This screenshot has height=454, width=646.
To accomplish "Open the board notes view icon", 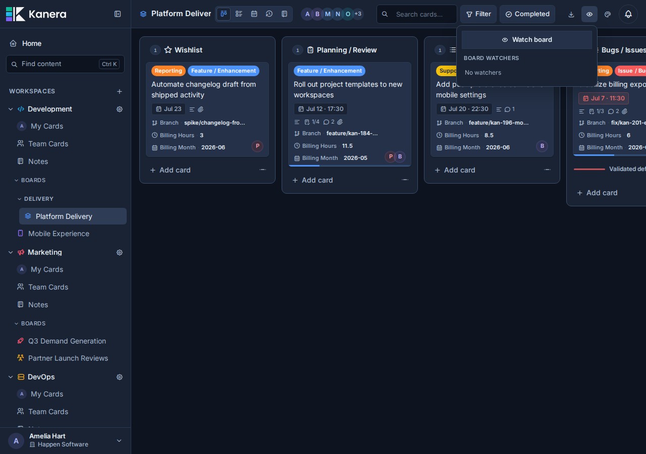I will coord(284,14).
